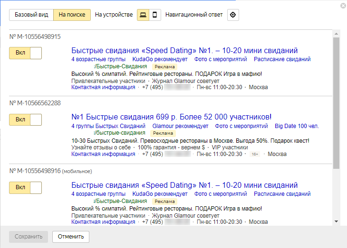Viewport: 347px width, 248px height.
Task: Click ad number № M-10556498916 (мобильное)
Action: 50,171
